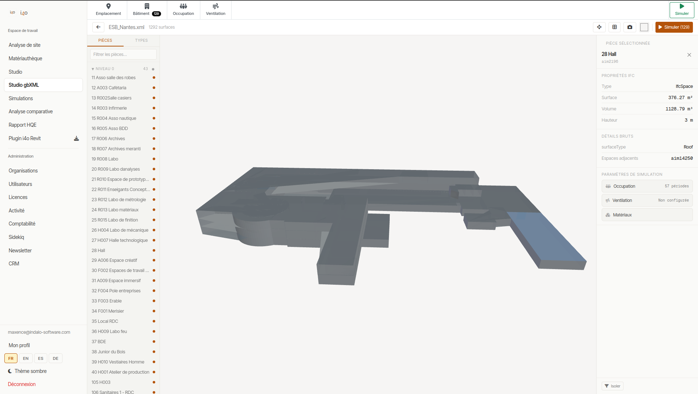
Task: Toggle the NIVEAU 0 group status dot
Action: click(x=153, y=69)
